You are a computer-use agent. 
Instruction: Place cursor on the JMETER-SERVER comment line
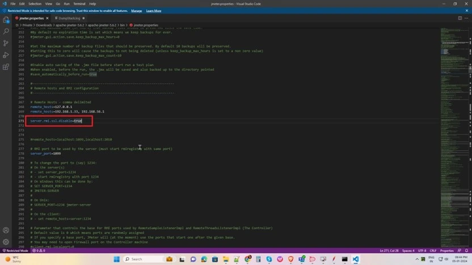45,191
